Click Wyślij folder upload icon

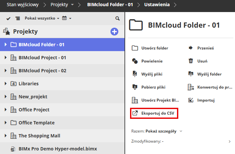tap(191, 74)
